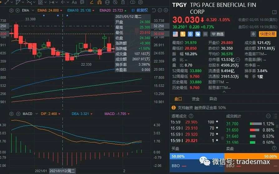This screenshot has height=174, width=279.
Task: Click the panel layout icon beside stock name
Action: point(274,12)
